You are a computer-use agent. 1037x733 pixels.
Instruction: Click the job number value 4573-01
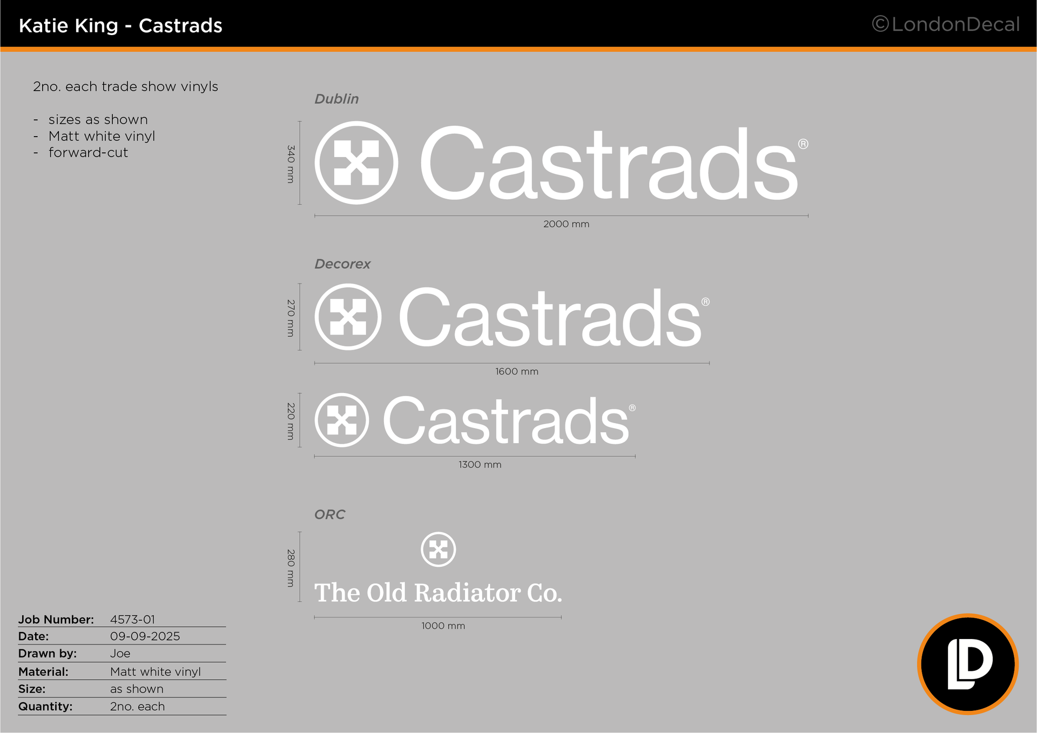point(132,619)
